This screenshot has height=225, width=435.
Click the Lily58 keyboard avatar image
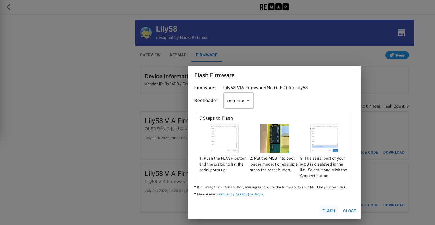(x=146, y=33)
